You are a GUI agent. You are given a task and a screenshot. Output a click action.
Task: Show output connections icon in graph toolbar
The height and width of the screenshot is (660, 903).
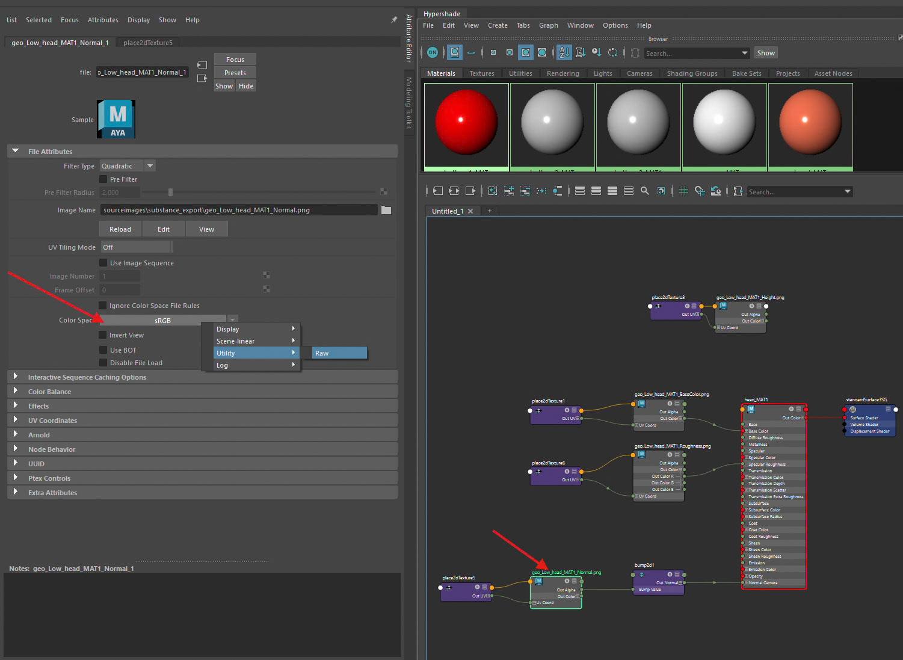click(470, 191)
